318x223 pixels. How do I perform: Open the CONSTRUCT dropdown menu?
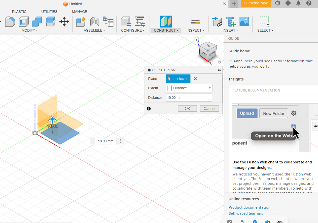pyautogui.click(x=166, y=30)
